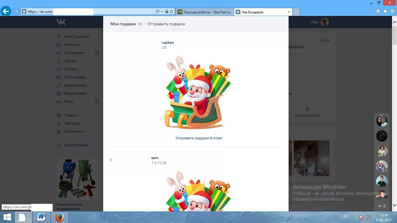Click the gamepad icon by Игры
This screenshot has width=397, height=223.
[59, 101]
